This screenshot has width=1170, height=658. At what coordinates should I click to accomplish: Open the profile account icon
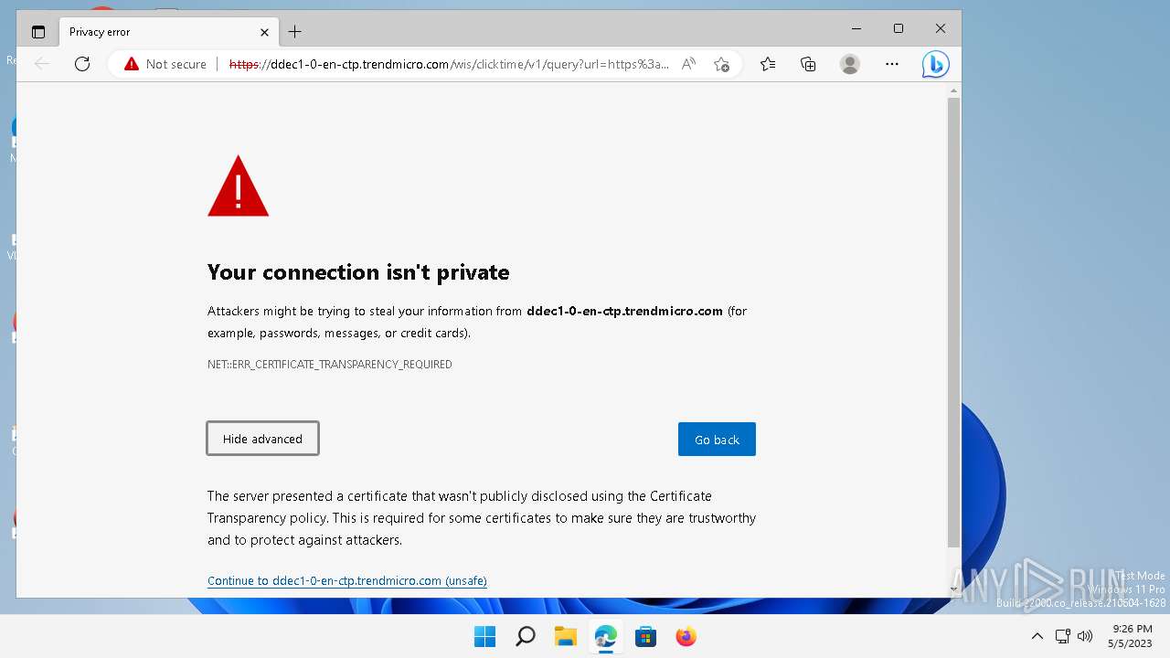[850, 64]
